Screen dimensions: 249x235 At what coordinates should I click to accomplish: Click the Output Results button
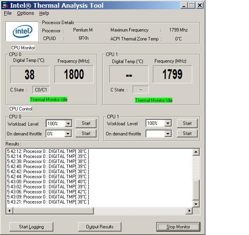100,227
